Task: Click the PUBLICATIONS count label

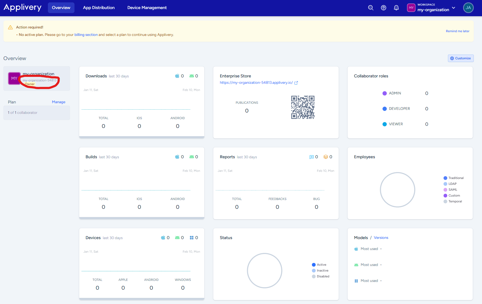Action: 247,103
